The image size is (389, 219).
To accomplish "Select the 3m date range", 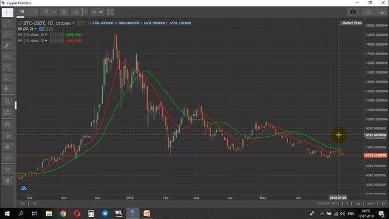I will [x=22, y=203].
